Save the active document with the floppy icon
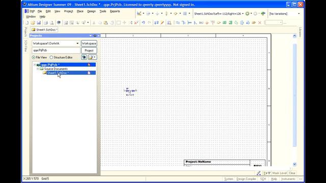The image size is (326, 183). coord(39,22)
